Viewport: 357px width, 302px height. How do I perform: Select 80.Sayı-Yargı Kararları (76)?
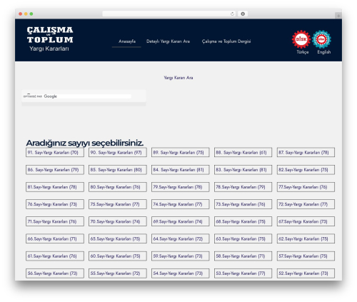pyautogui.click(x=118, y=187)
